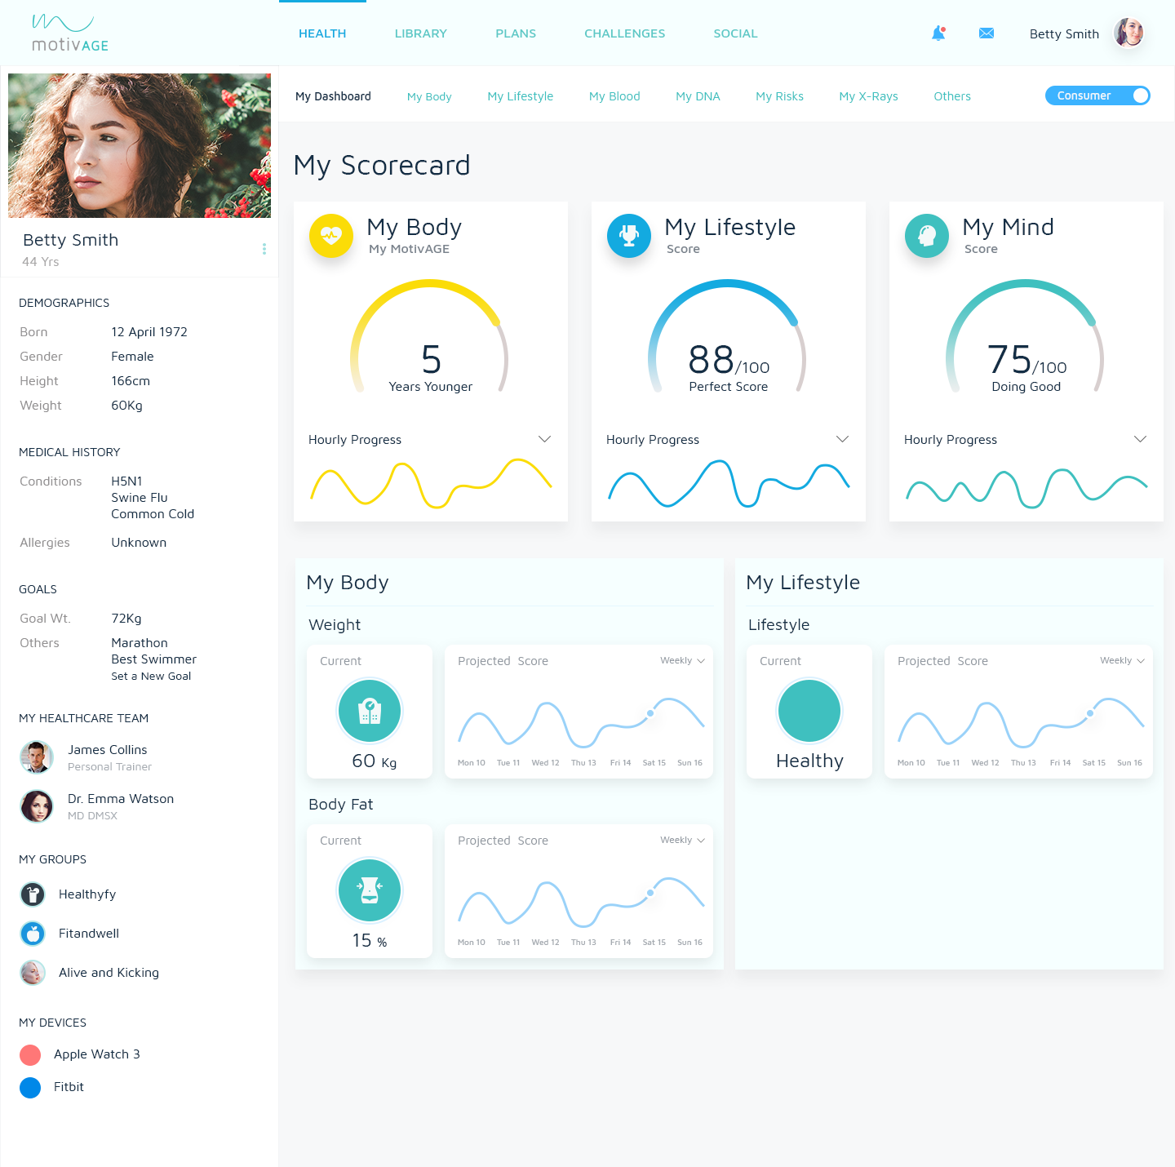The width and height of the screenshot is (1175, 1167).
Task: Click the Set a New Goal link
Action: (151, 677)
